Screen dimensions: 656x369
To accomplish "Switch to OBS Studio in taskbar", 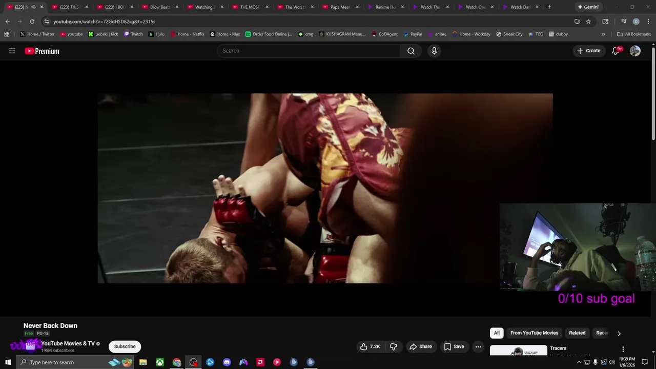I will [x=193, y=362].
